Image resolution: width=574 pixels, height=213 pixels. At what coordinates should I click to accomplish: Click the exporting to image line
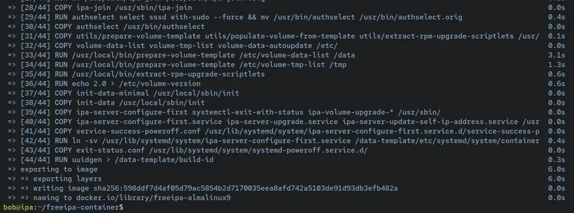[x=59, y=169]
